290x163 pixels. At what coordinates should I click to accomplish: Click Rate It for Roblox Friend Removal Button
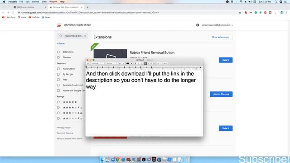pyautogui.click(x=226, y=60)
